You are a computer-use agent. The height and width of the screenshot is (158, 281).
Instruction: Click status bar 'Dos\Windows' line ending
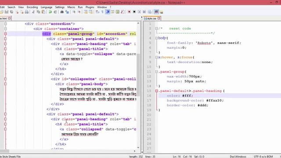click(x=238, y=157)
